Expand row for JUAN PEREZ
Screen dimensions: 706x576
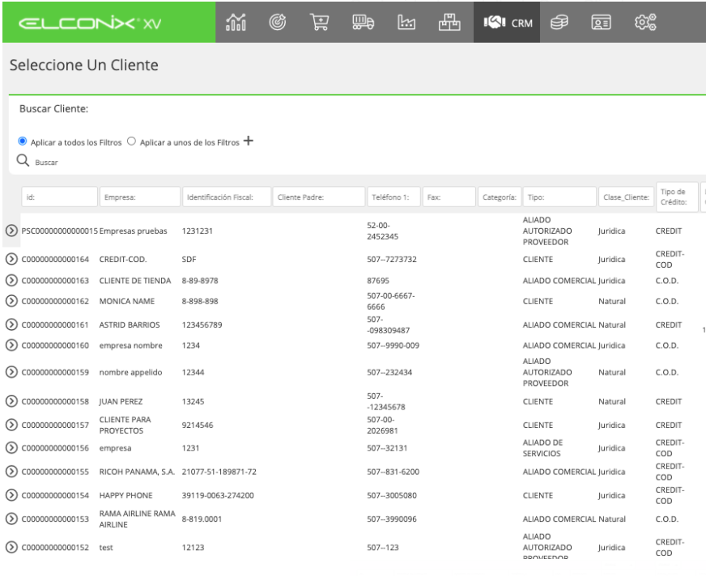click(11, 401)
